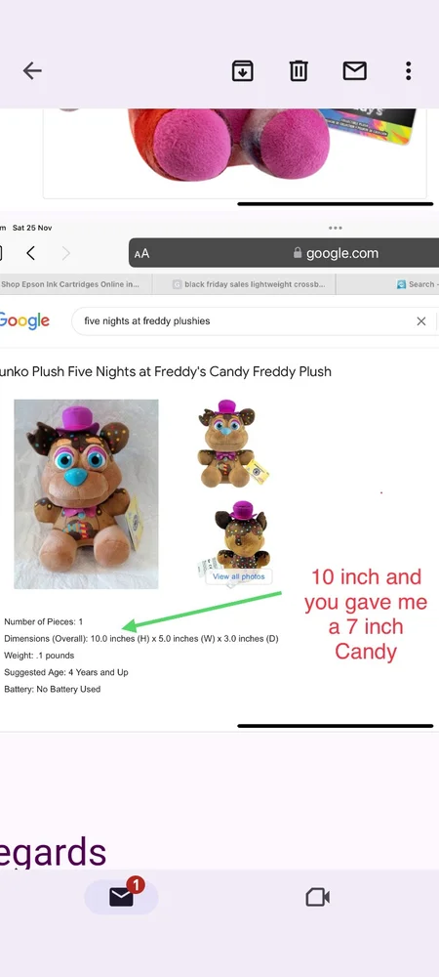Tap the AA reader text size control
Viewport: 439px width, 977px height.
pos(141,254)
